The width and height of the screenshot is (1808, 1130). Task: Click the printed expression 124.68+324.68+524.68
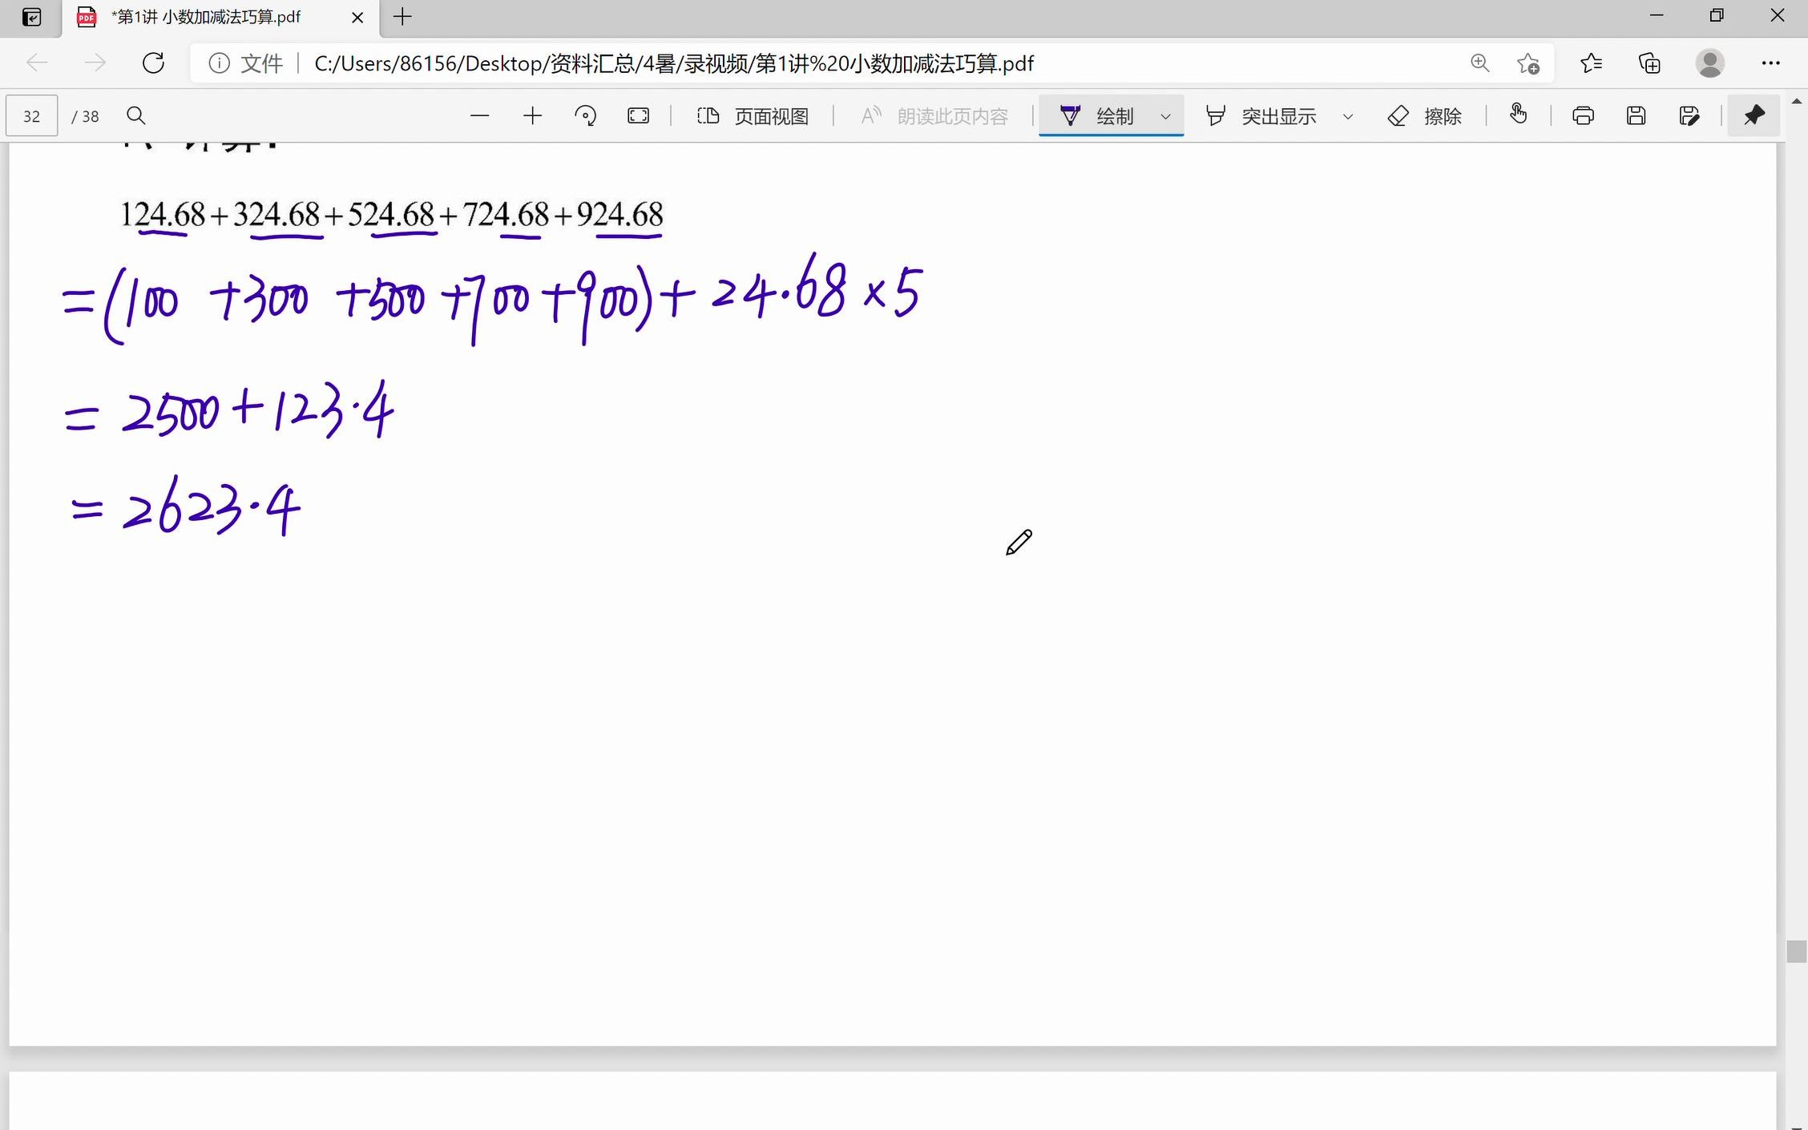pyautogui.click(x=277, y=215)
